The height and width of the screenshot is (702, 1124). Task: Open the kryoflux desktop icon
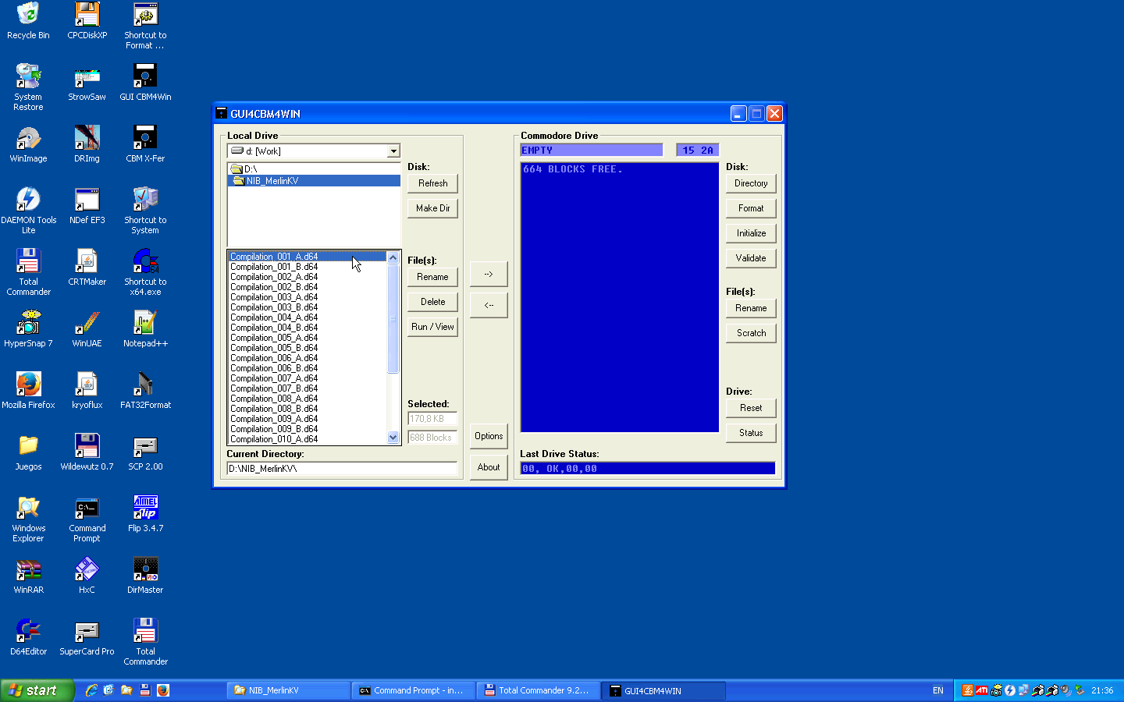(x=87, y=391)
